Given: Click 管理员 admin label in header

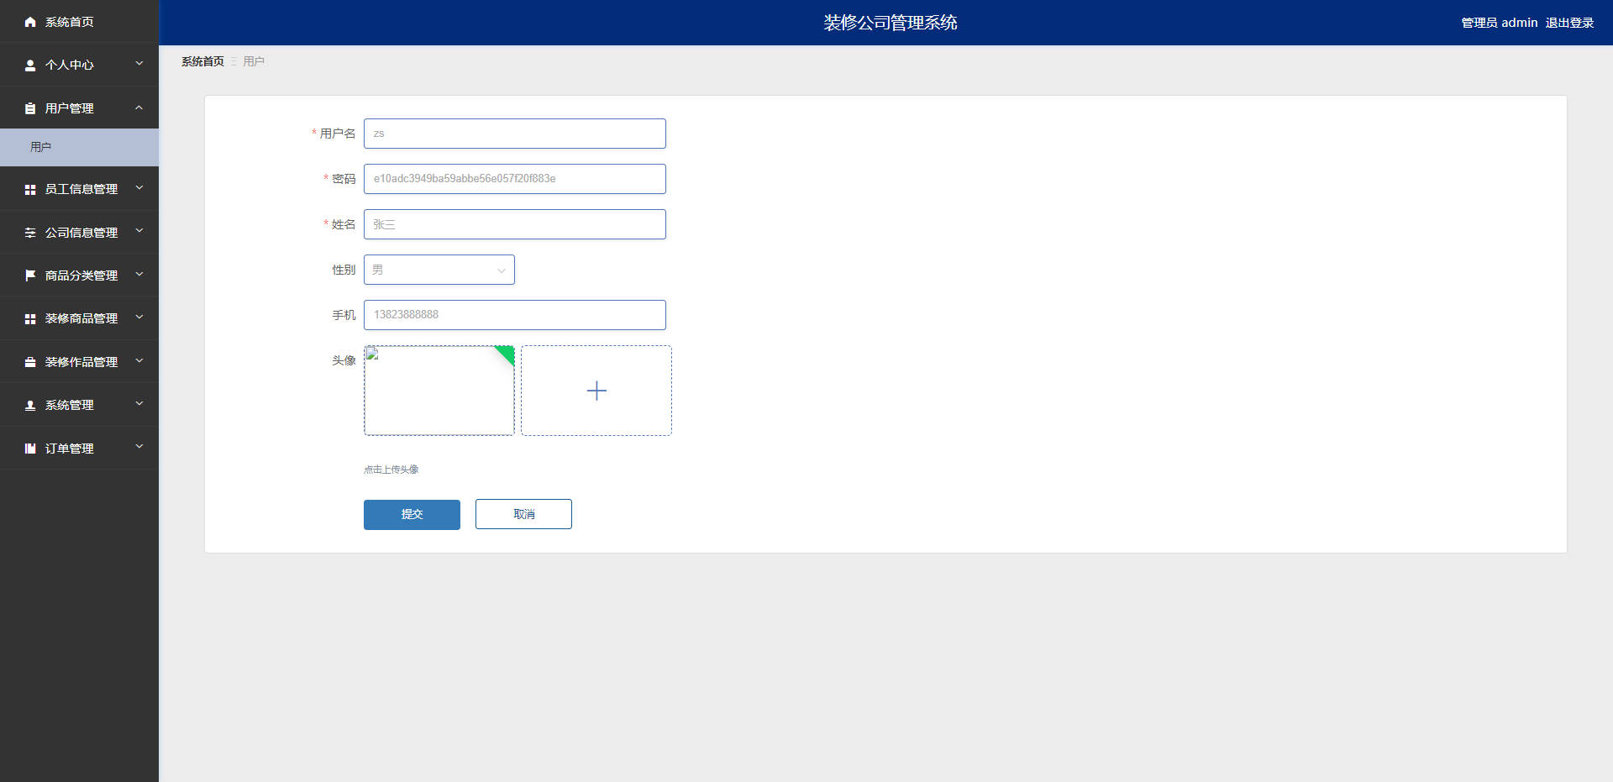Looking at the screenshot, I should coord(1500,23).
